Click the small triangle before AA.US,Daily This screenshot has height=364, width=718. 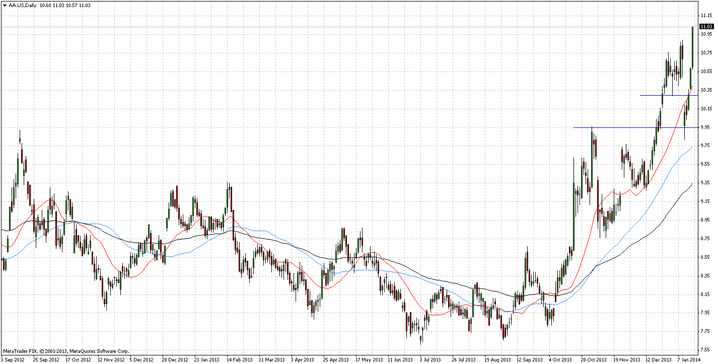click(5, 5)
